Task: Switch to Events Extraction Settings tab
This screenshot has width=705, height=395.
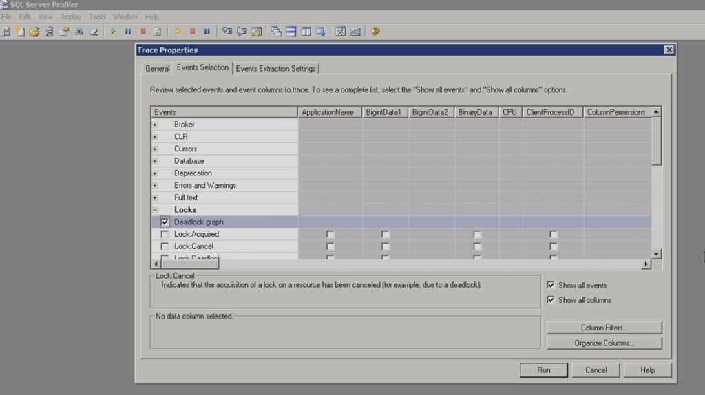Action: 275,68
